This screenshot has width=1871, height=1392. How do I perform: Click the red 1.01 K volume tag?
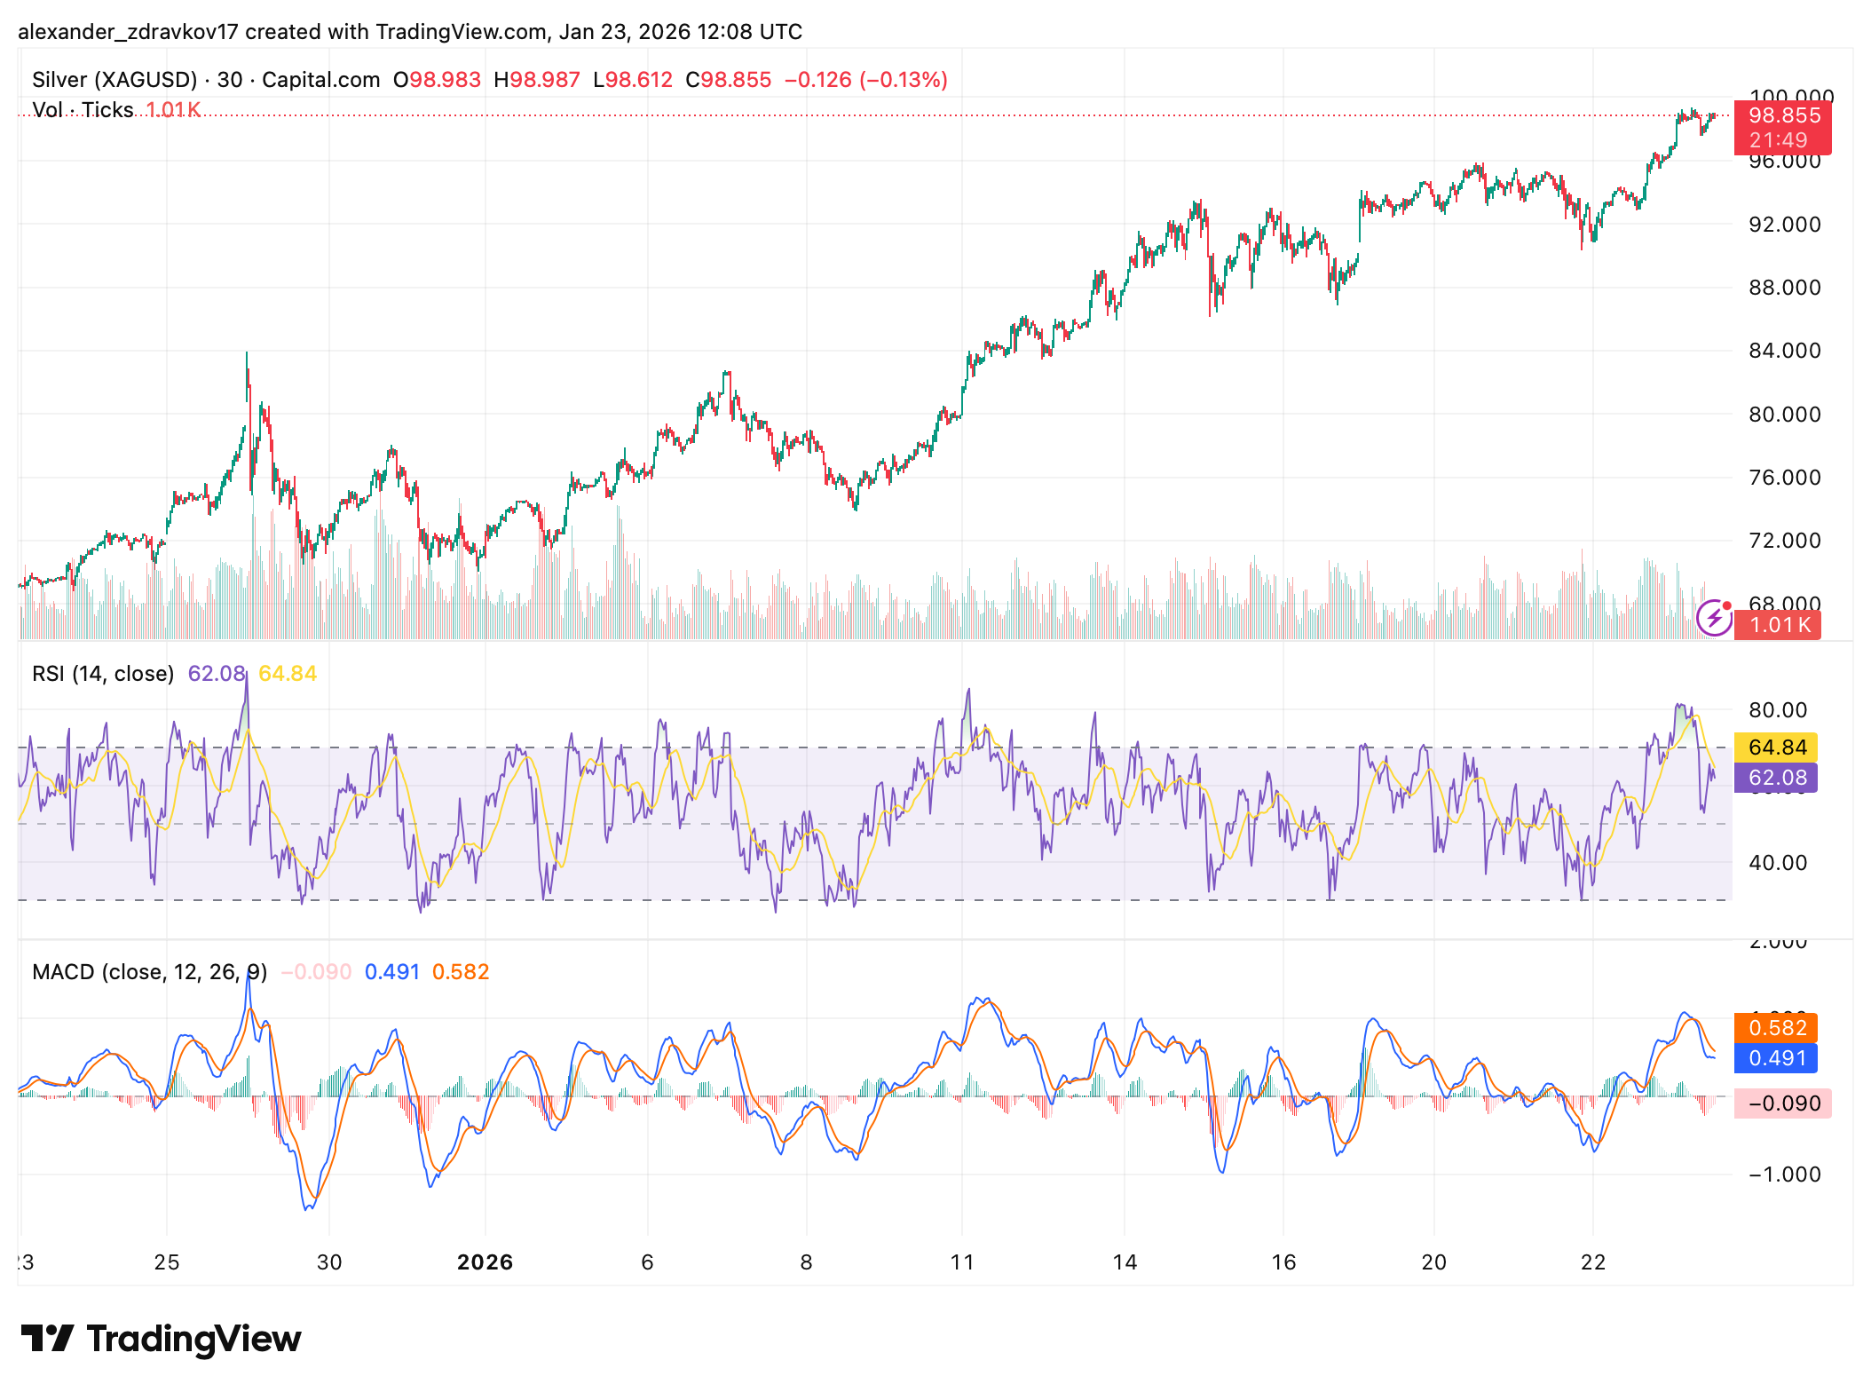click(1778, 625)
